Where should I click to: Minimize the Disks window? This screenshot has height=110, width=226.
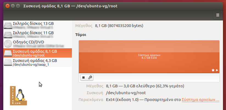13,6
